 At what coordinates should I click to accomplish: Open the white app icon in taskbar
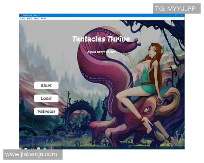[39, 148]
